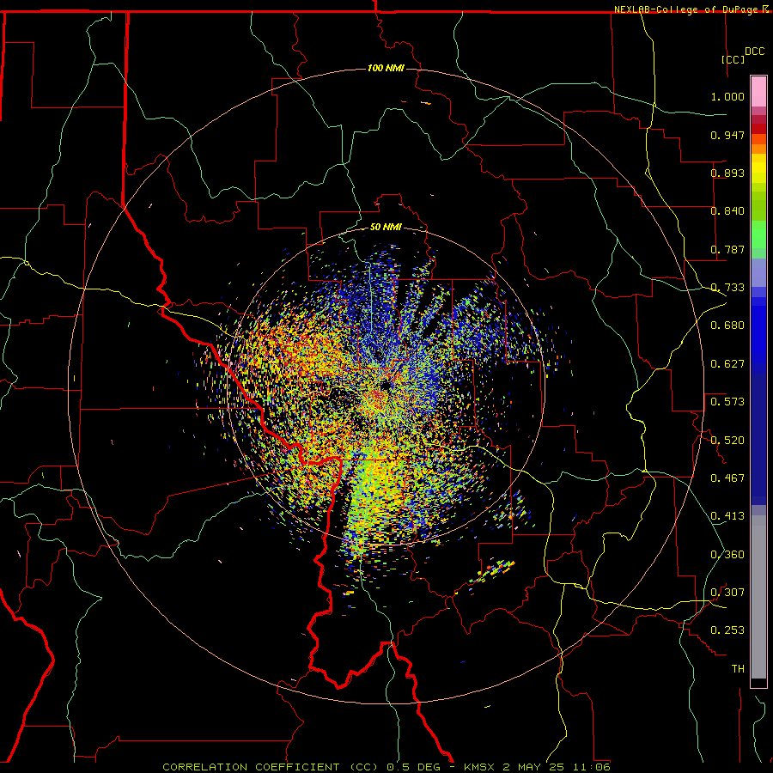Click the 0.893 legend value

727,173
